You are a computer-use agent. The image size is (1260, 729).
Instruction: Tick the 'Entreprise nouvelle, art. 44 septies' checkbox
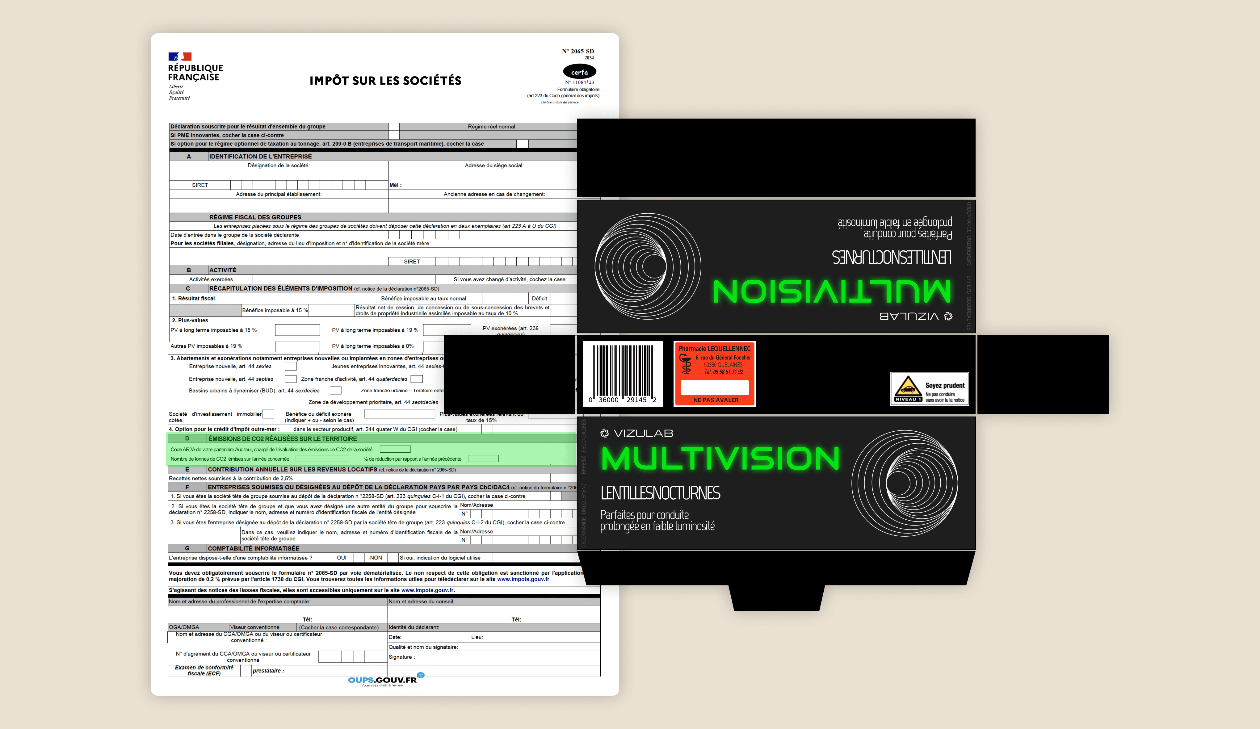[291, 379]
